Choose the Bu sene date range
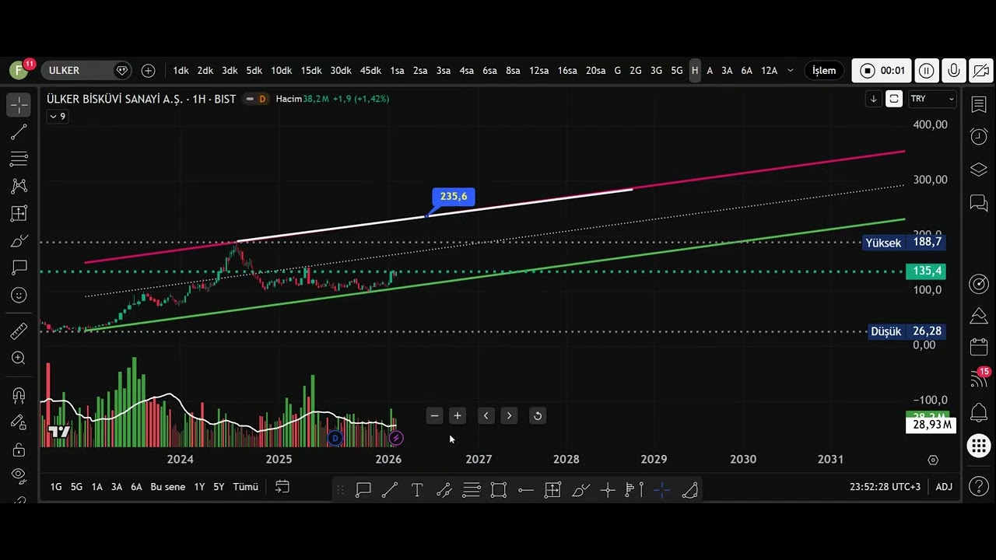996x560 pixels. (x=168, y=487)
